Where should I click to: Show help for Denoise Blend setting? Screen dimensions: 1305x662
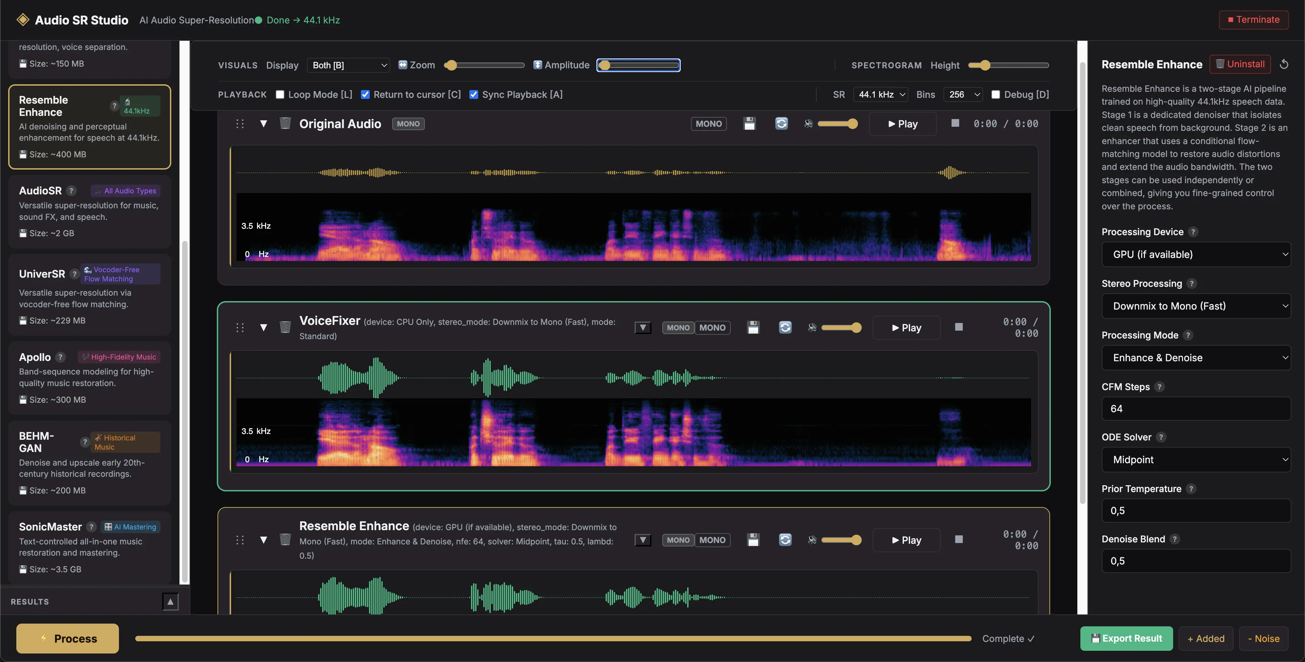(x=1174, y=539)
